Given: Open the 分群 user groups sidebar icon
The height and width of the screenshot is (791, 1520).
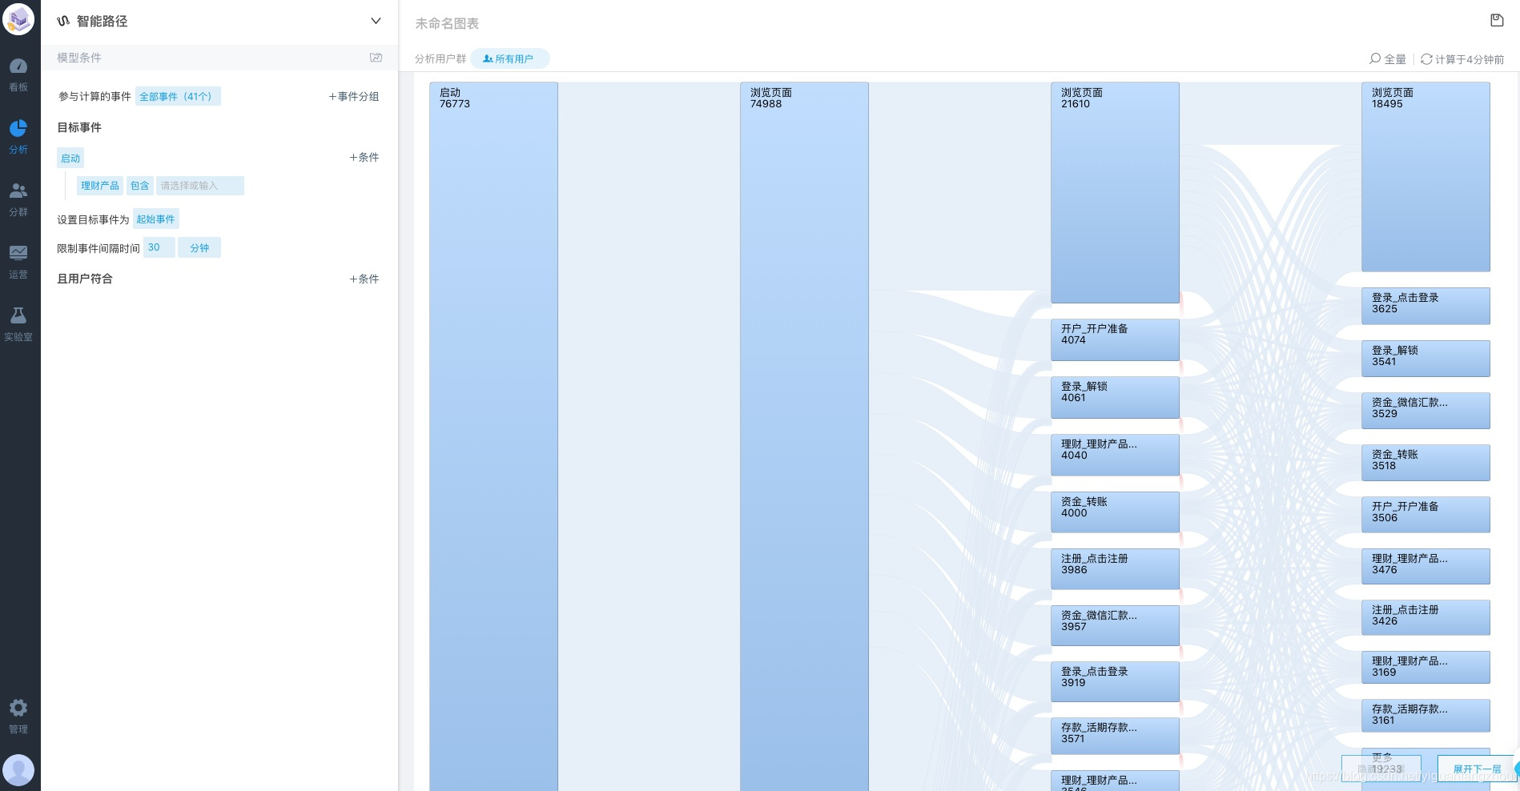Looking at the screenshot, I should (18, 199).
